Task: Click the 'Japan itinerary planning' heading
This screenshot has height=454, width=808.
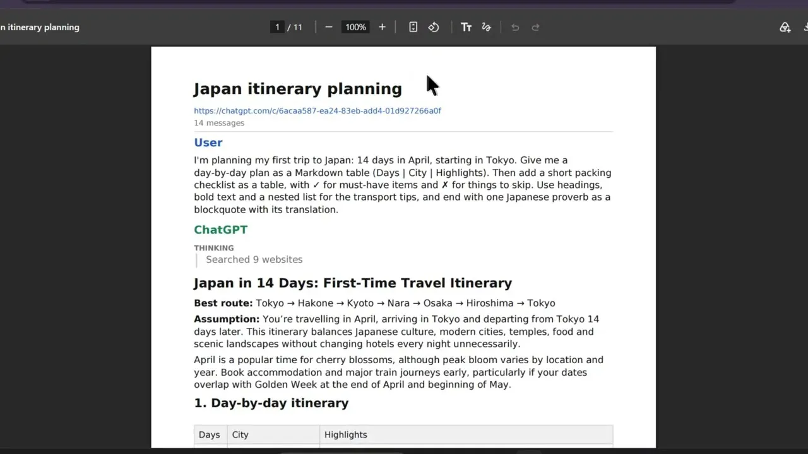Action: (x=298, y=89)
